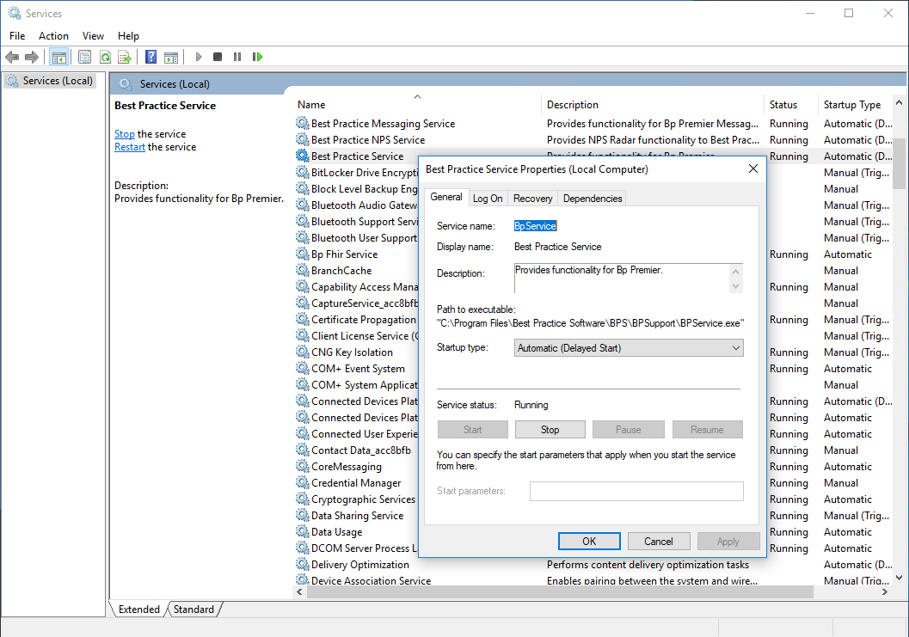Click gear icon of Data Usage row
Image resolution: width=909 pixels, height=637 pixels.
tap(302, 531)
